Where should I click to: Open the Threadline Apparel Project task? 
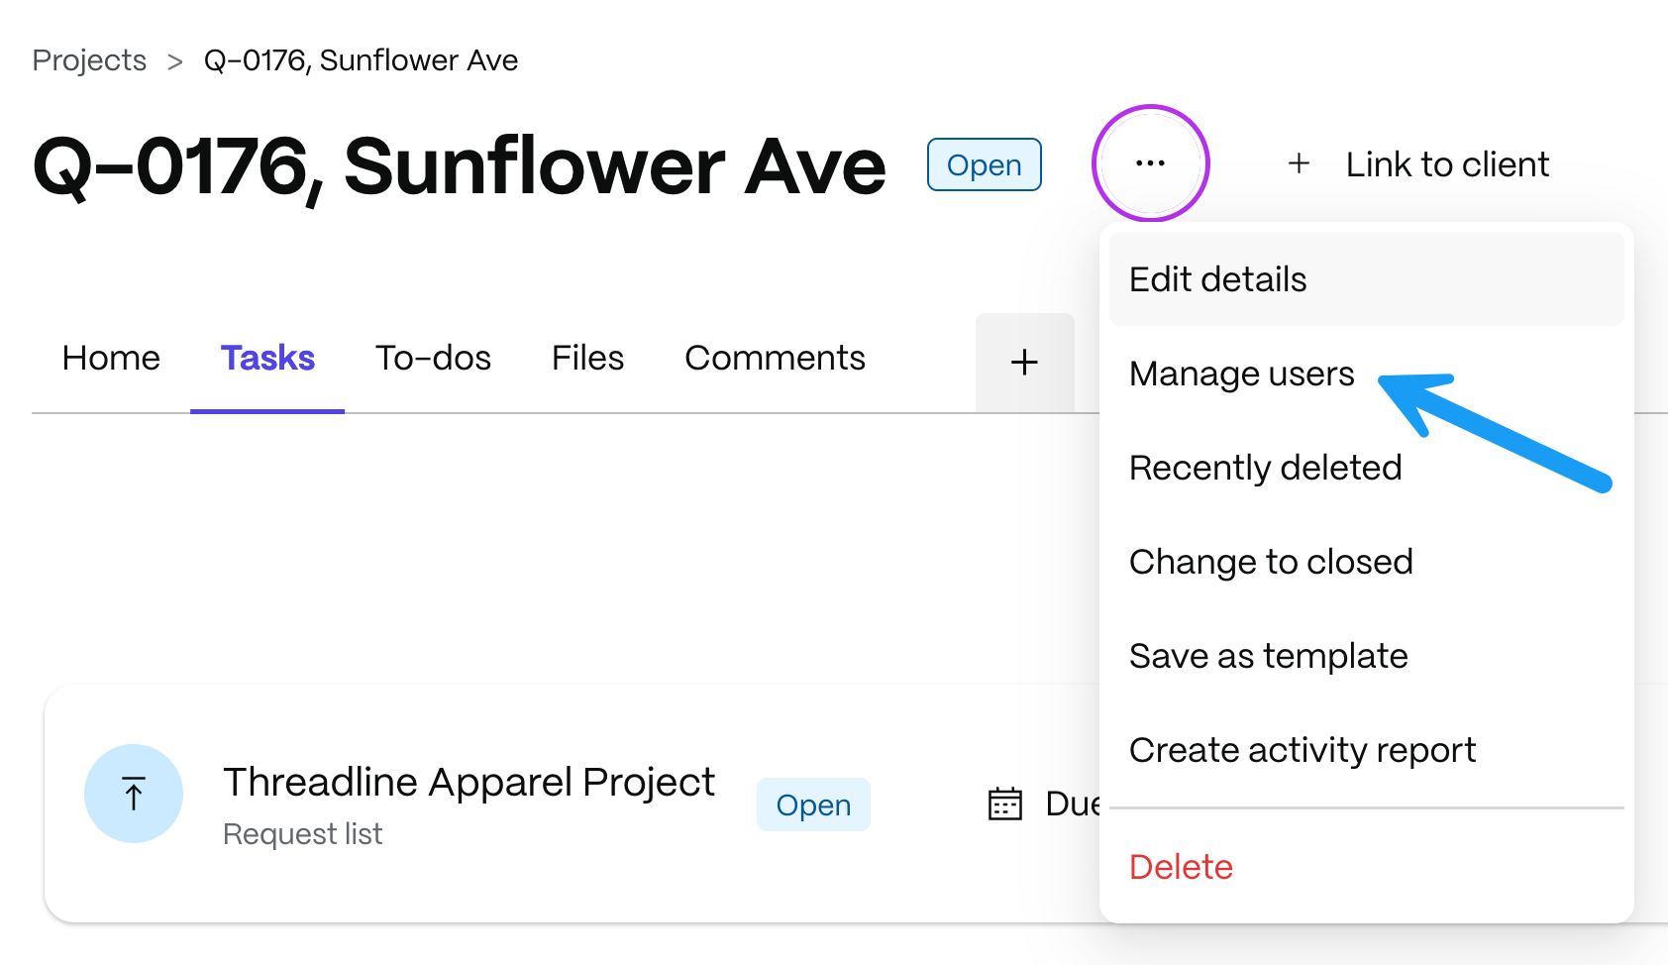(x=469, y=782)
